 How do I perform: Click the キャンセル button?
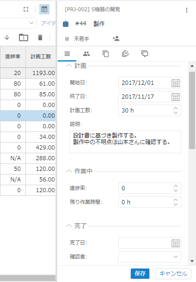point(173,274)
